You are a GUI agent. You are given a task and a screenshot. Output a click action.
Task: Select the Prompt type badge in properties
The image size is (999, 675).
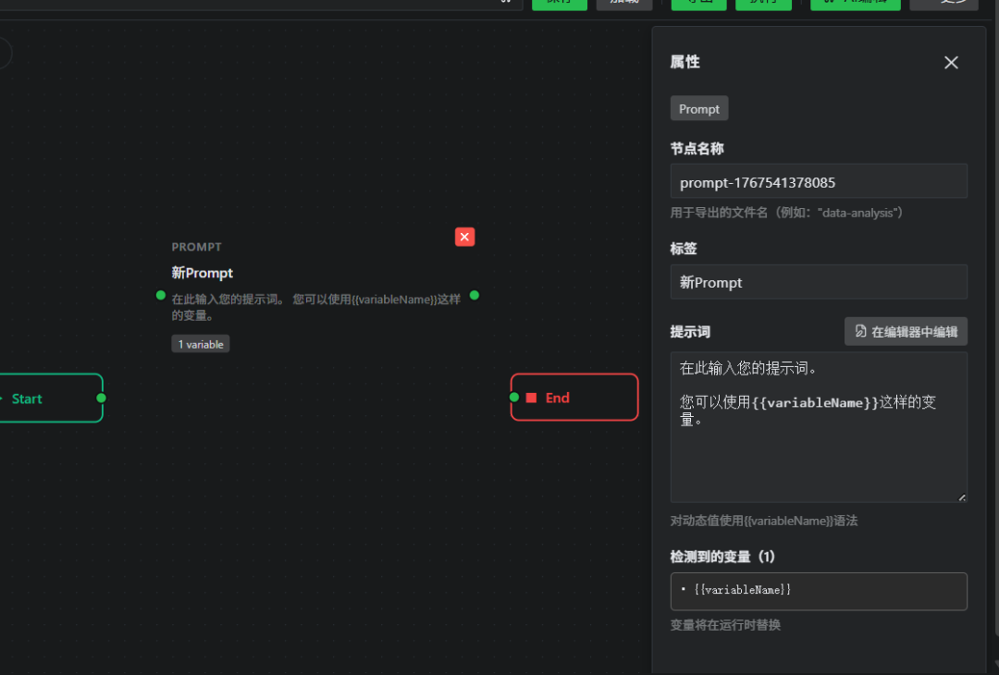click(x=698, y=108)
